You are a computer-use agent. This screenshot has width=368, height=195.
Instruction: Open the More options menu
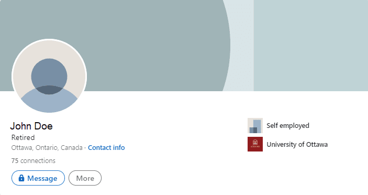[85, 178]
